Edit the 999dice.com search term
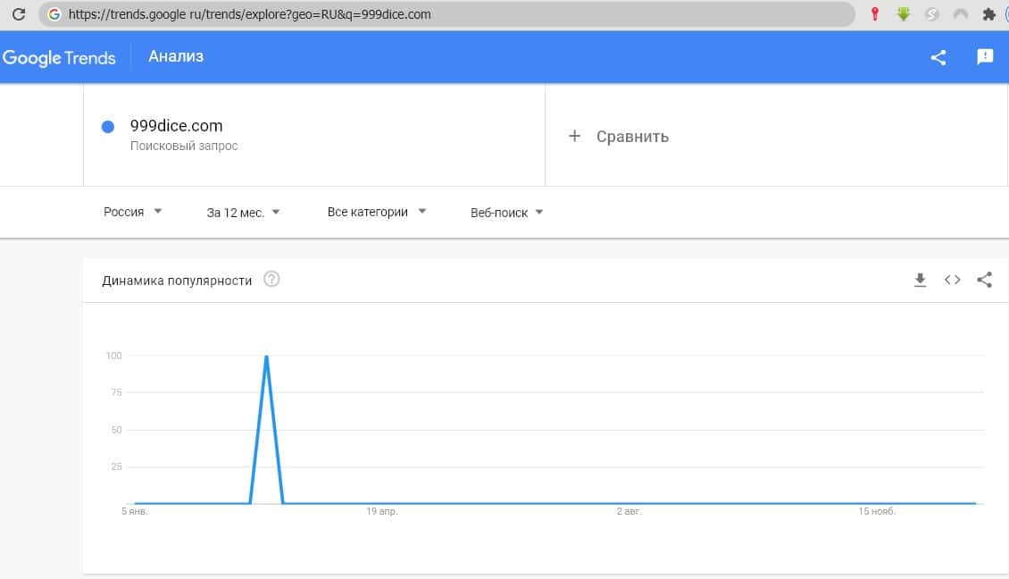 pos(177,126)
